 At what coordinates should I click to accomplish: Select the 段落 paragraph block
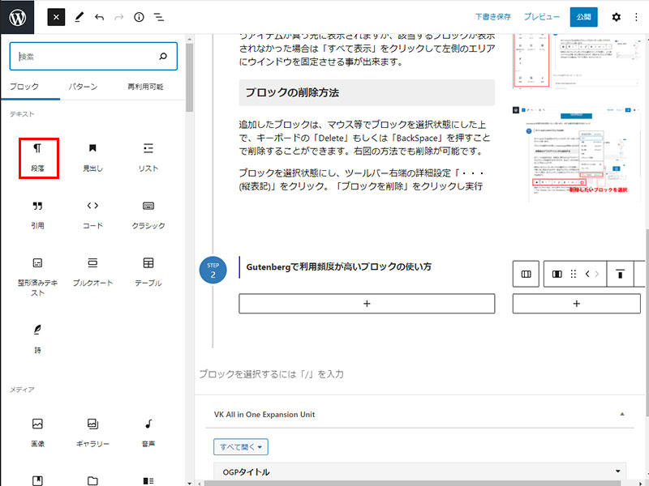click(37, 157)
